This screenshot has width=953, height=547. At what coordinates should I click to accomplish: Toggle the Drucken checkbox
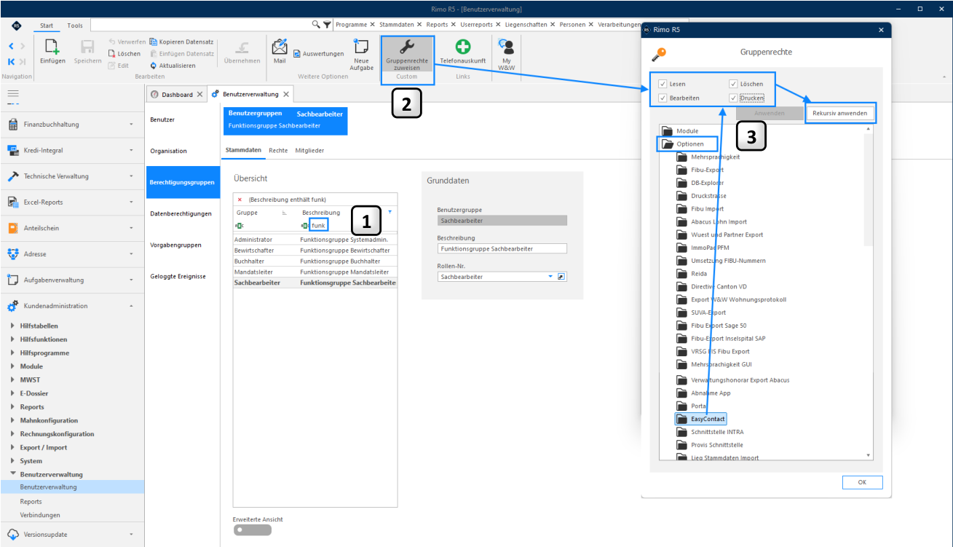click(733, 98)
